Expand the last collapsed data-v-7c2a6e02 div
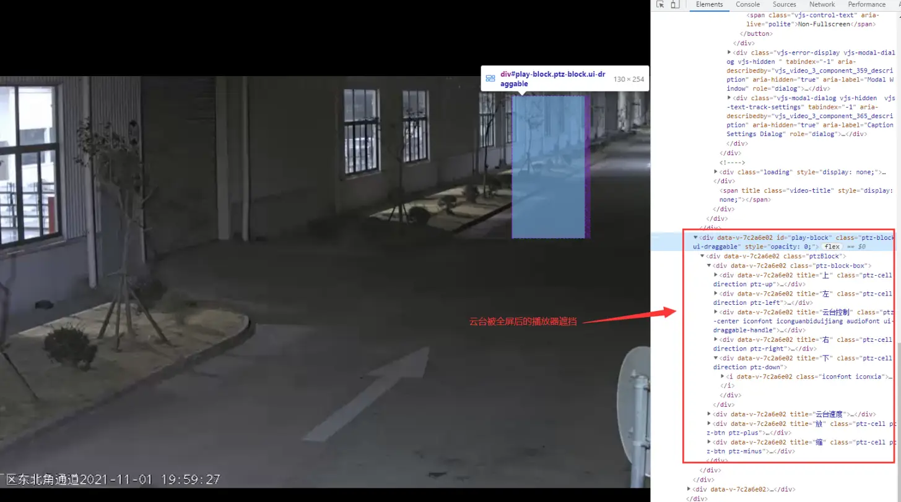The height and width of the screenshot is (502, 901). click(x=689, y=490)
